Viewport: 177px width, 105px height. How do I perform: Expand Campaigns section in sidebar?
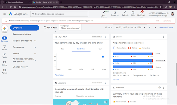(x=35, y=47)
